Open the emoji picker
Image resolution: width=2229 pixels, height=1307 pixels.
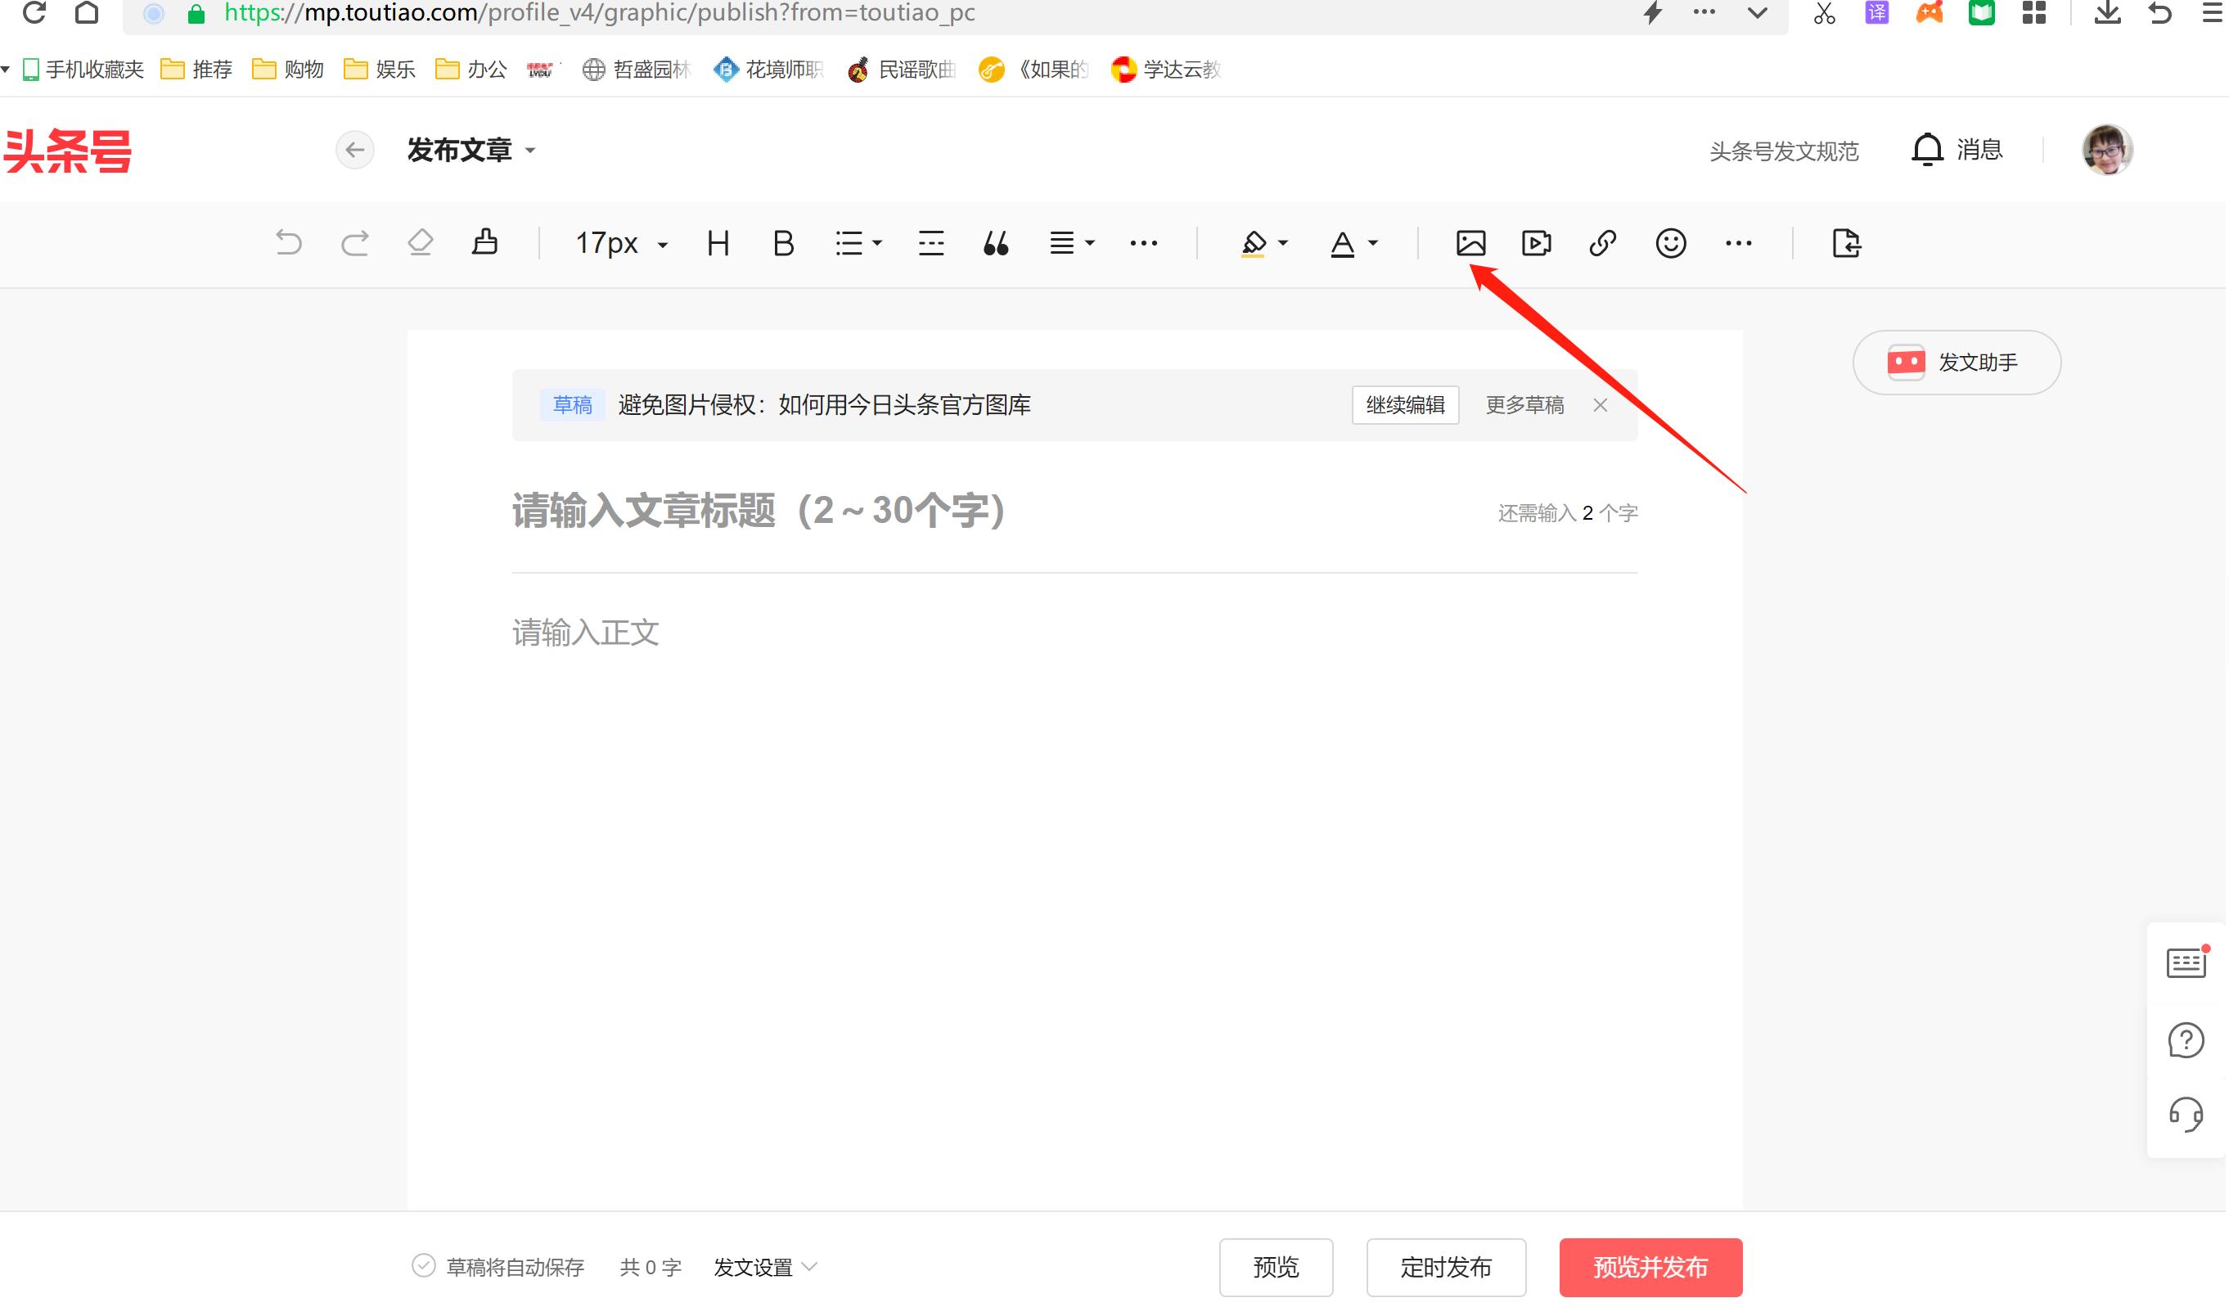[x=1670, y=242]
